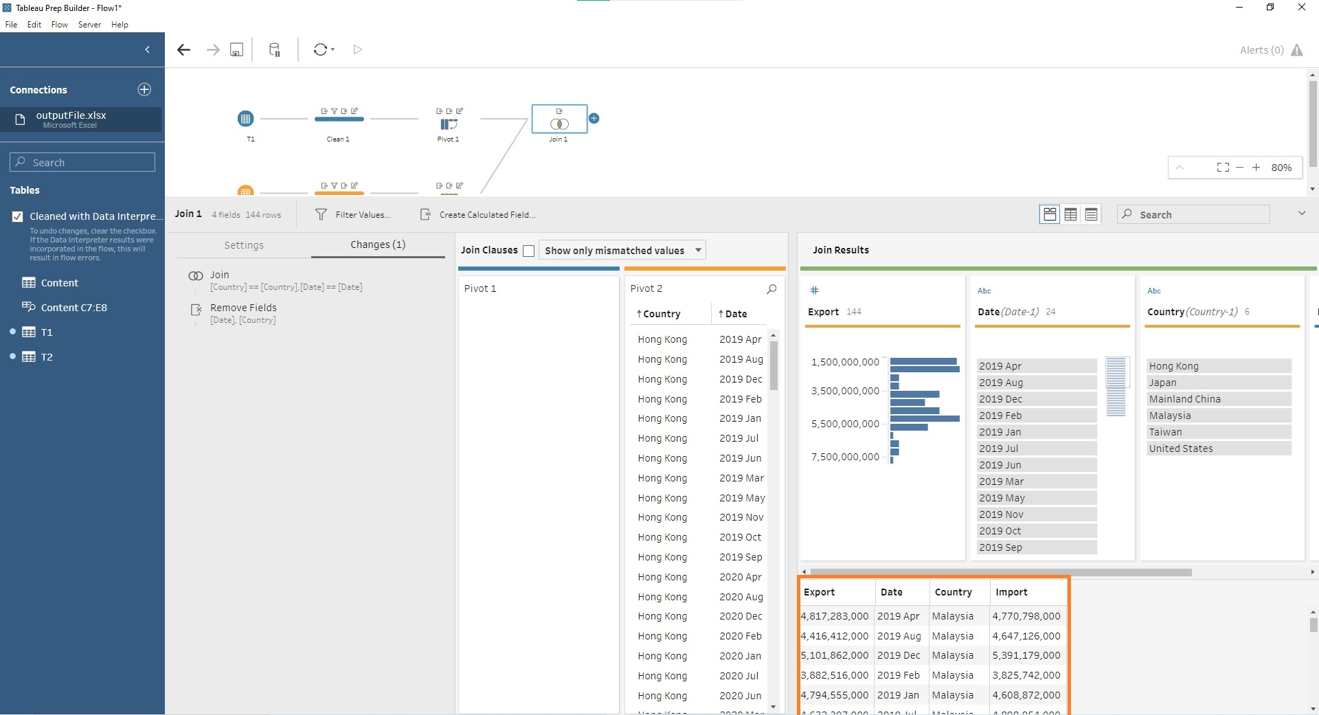Click the Redo forward arrow in toolbar
This screenshot has width=1319, height=715.
[x=213, y=49]
